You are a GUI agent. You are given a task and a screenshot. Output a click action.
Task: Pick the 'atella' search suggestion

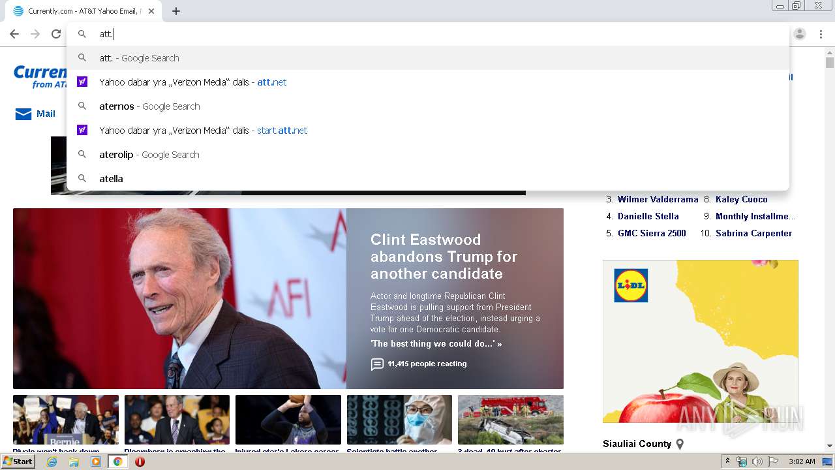[x=427, y=179]
